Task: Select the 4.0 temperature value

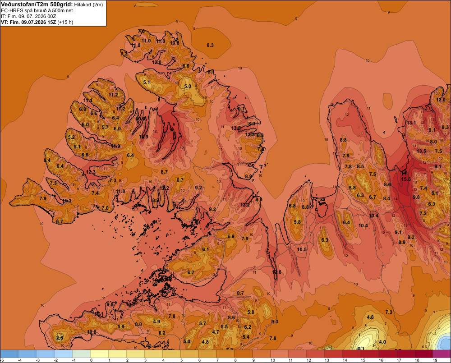Action: [x=382, y=342]
